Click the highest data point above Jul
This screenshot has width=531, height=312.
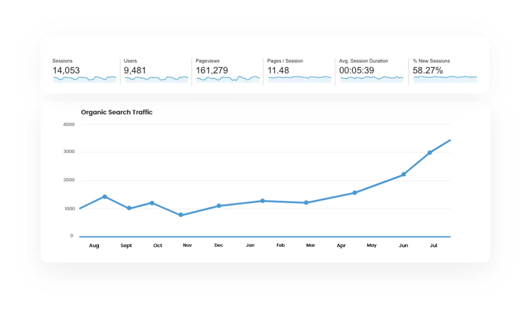pyautogui.click(x=430, y=153)
